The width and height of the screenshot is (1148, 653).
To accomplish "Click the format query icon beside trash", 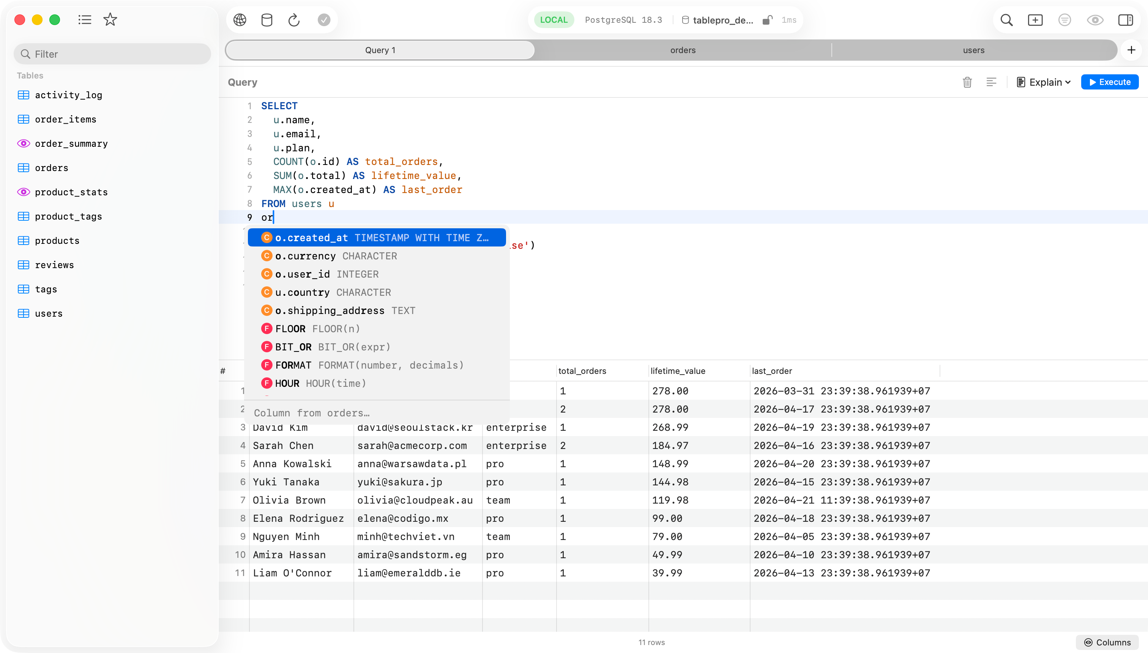I will tap(991, 82).
